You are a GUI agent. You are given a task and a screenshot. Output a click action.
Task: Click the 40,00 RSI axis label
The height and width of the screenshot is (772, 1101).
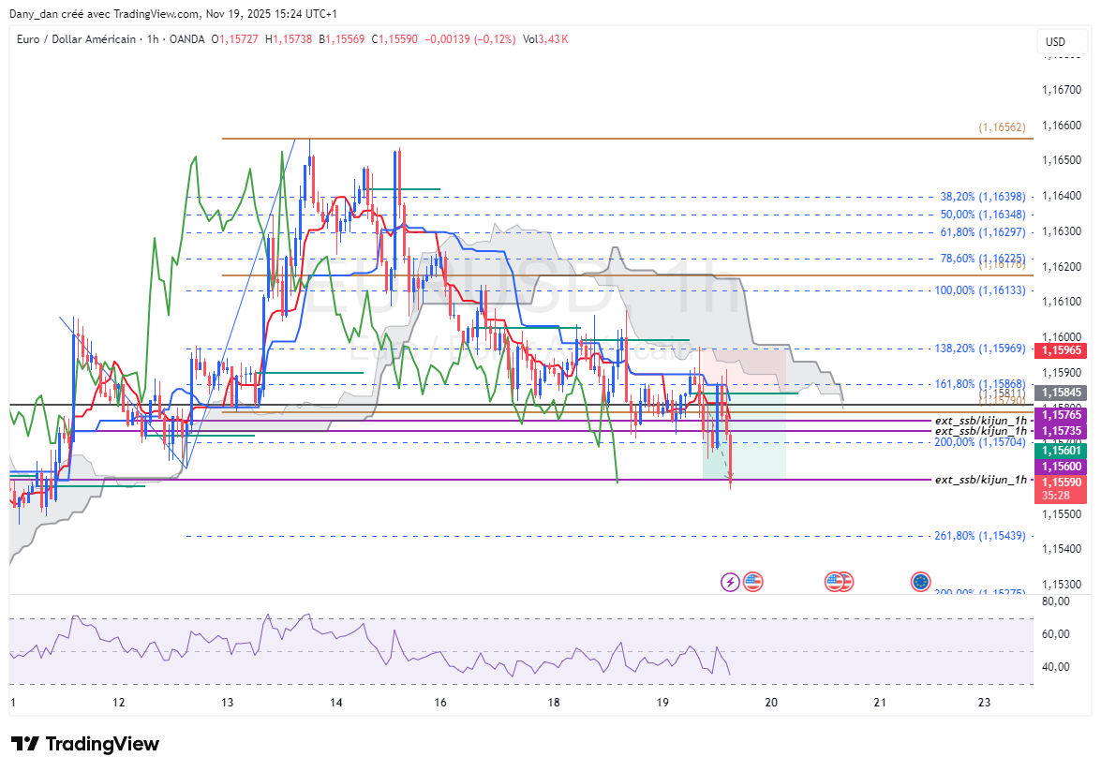tap(1056, 667)
